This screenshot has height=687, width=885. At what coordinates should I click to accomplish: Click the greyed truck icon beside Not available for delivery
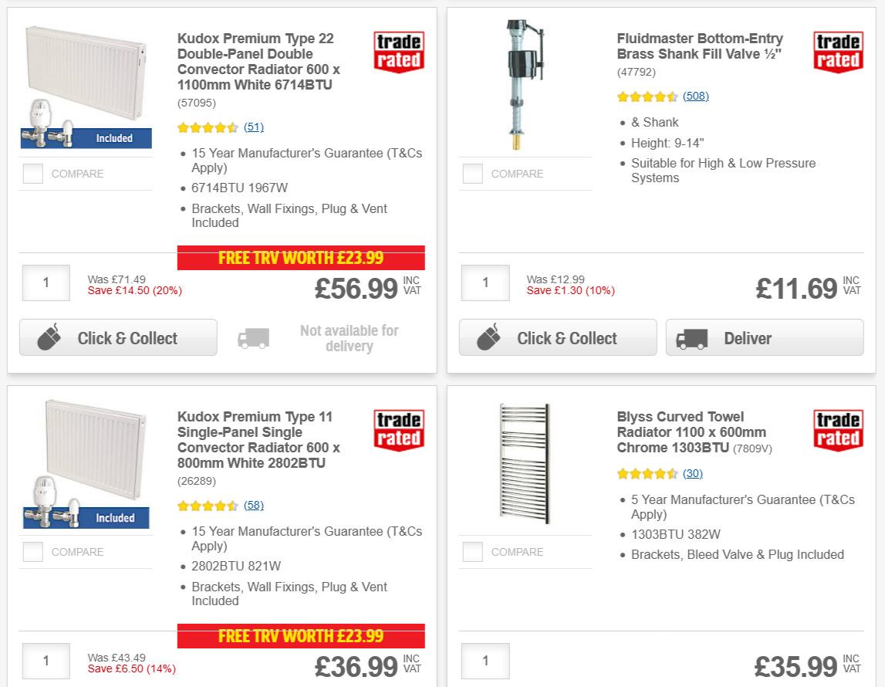pyautogui.click(x=252, y=338)
